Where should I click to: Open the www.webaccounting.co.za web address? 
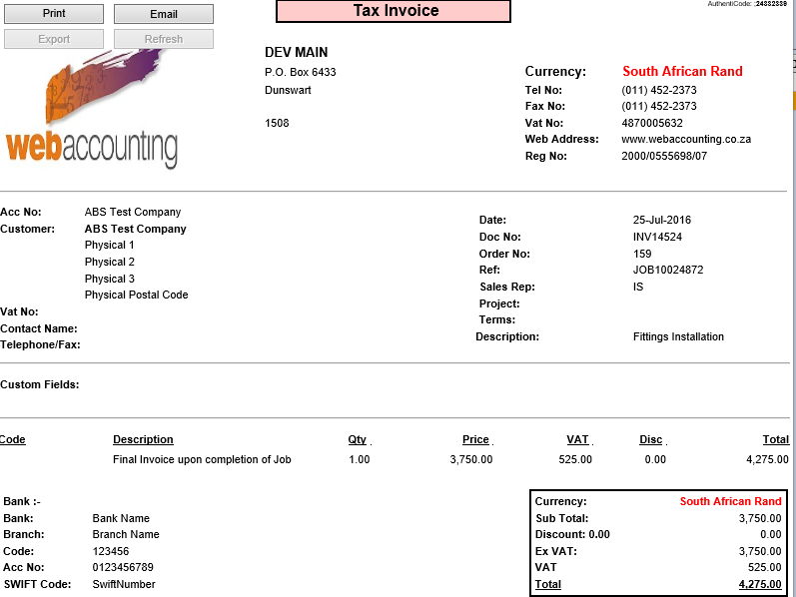(685, 139)
